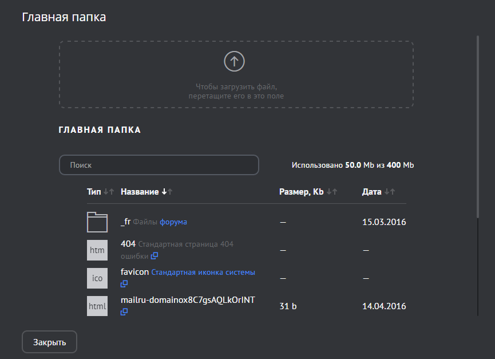
Task: Click the upload arrow icon
Action: [234, 61]
